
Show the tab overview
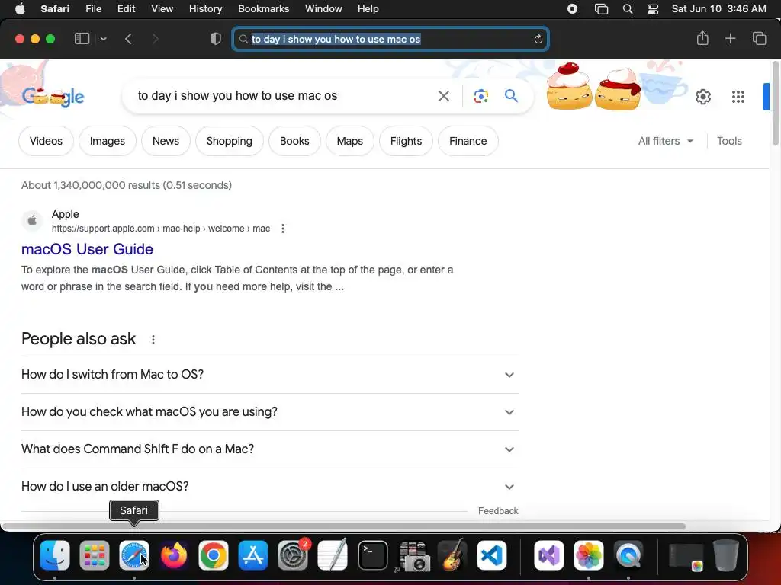pyautogui.click(x=759, y=38)
